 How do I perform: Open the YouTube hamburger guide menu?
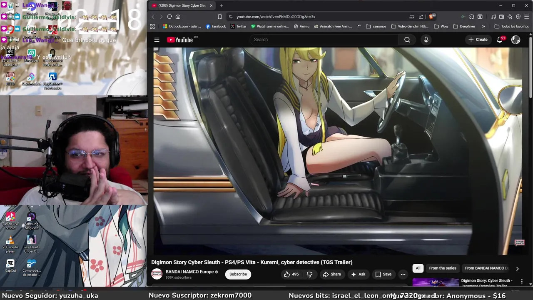[157, 40]
